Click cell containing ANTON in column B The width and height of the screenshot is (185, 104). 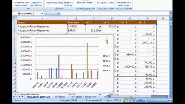tap(76, 26)
